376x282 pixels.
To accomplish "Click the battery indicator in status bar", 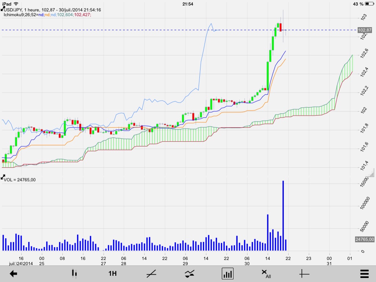I will pyautogui.click(x=369, y=4).
